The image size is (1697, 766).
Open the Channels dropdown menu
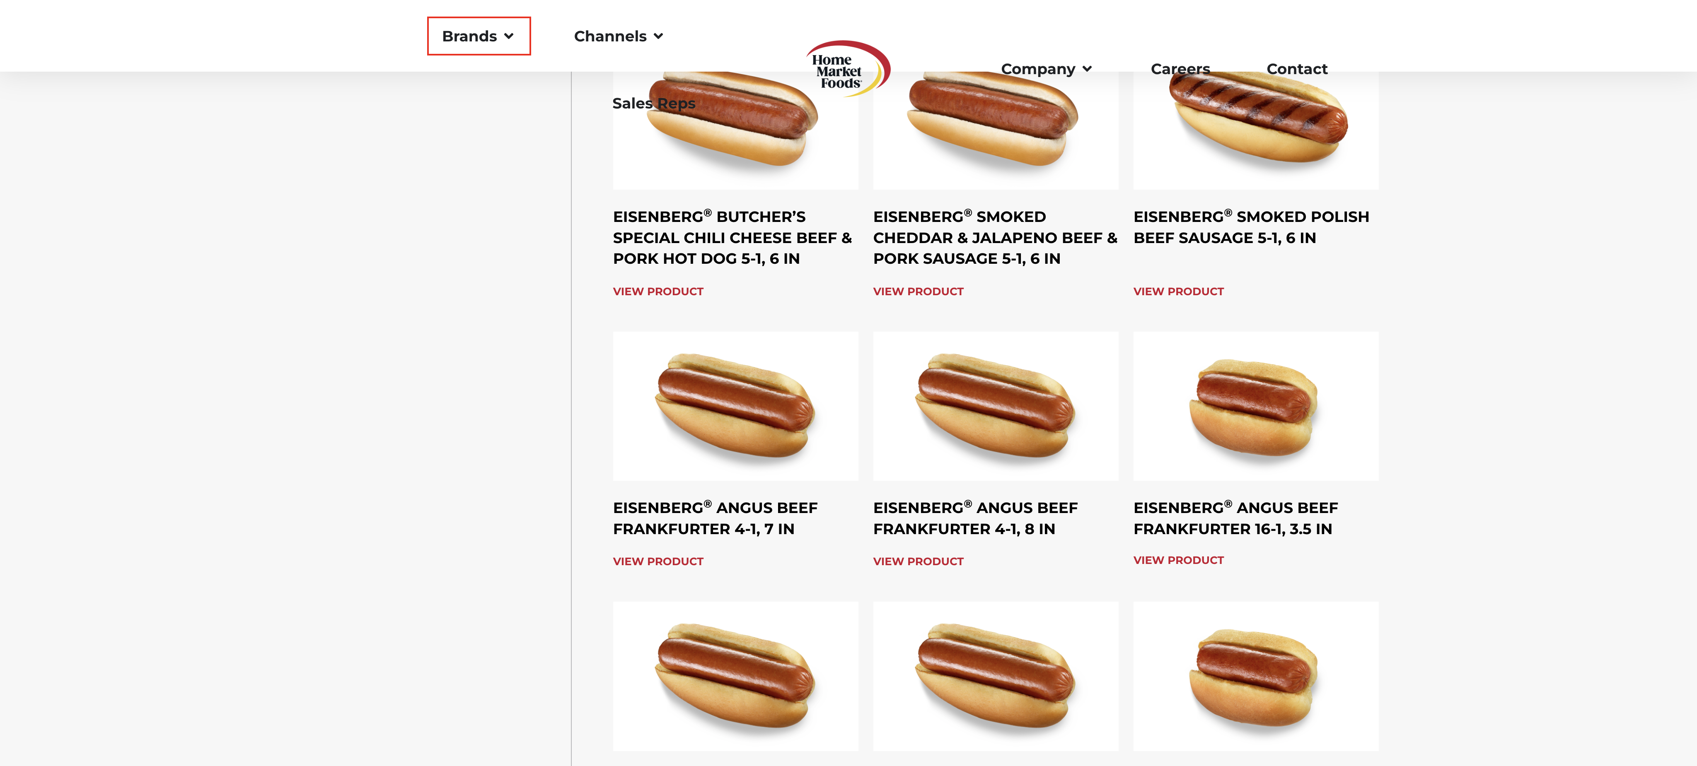coord(618,36)
